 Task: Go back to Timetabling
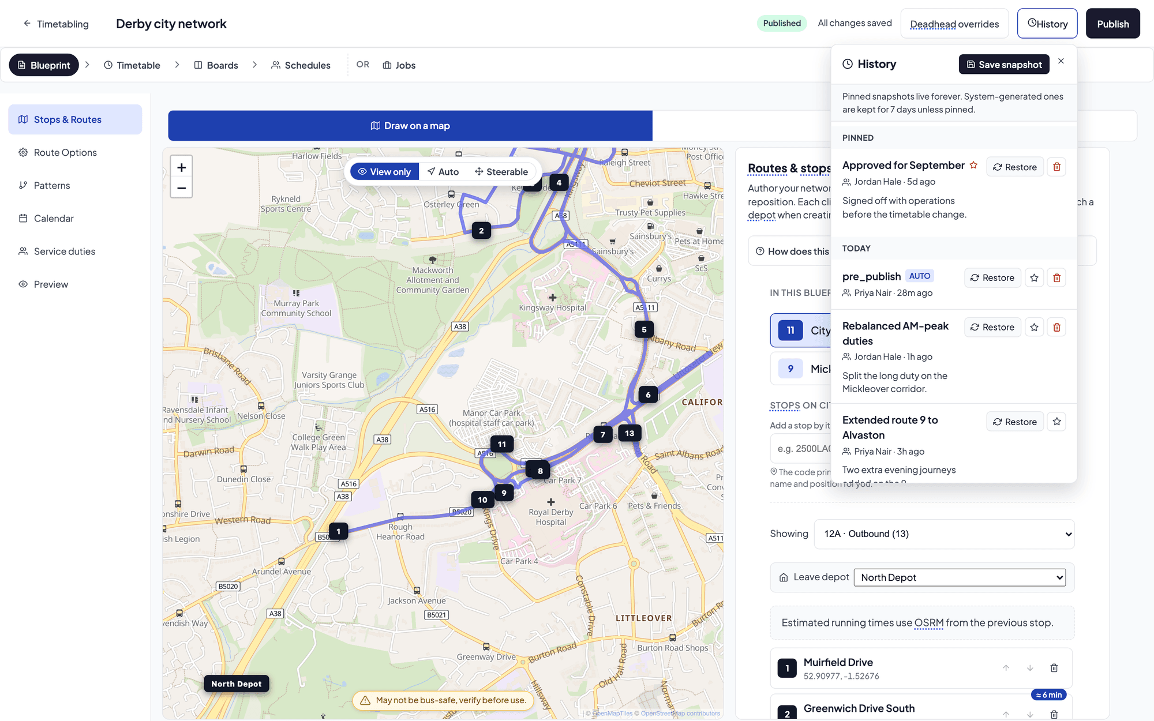(56, 24)
